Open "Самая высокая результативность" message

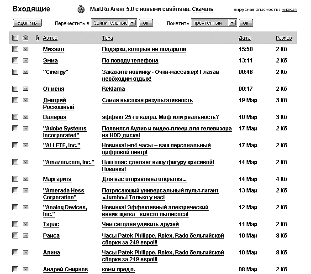148,100
